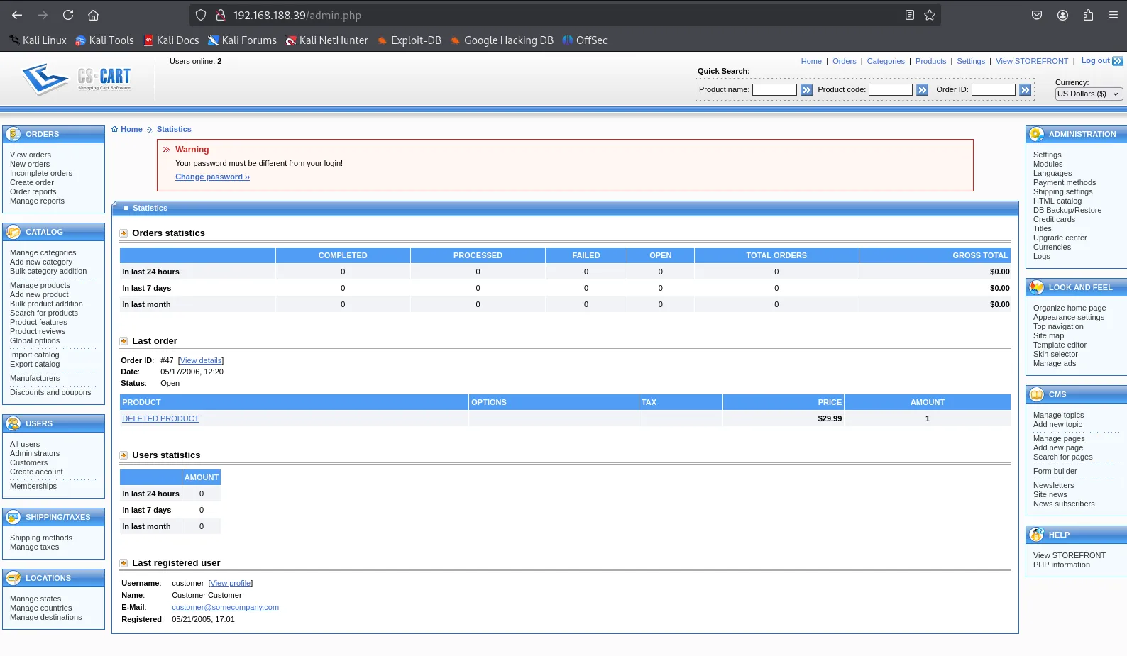This screenshot has height=656, width=1127.
Task: Open the extensions puzzle icon
Action: tap(1088, 15)
